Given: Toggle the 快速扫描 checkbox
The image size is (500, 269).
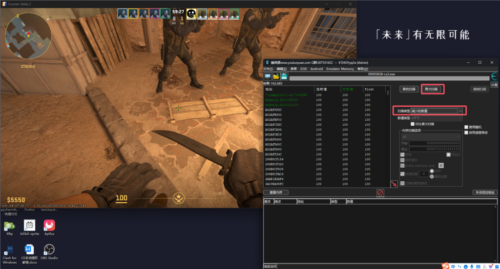Looking at the screenshot, I should (402, 174).
